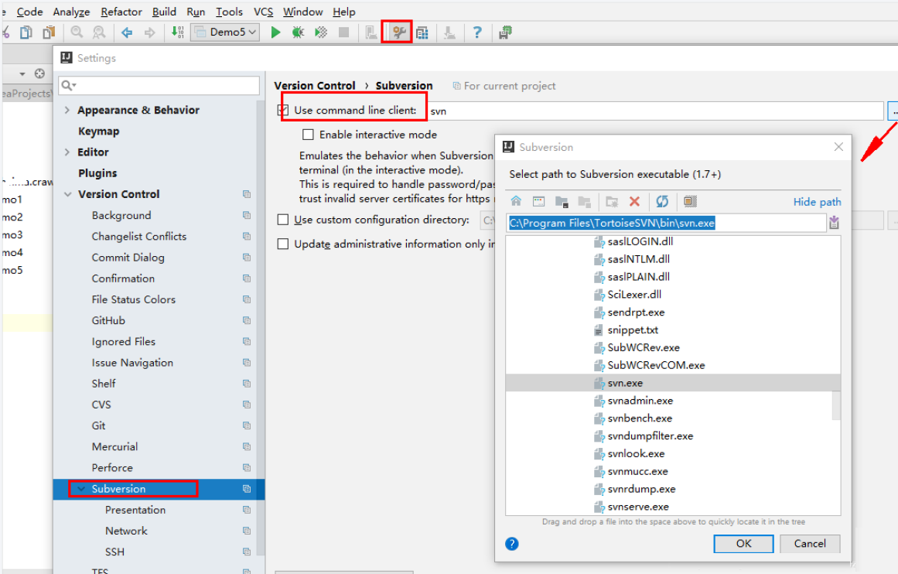Click the Home directory icon in file chooser
This screenshot has height=574, width=898.
pos(516,201)
